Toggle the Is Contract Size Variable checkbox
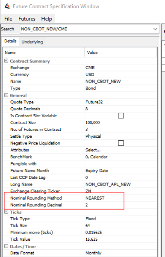This screenshot has height=257, width=165. click(x=121, y=116)
